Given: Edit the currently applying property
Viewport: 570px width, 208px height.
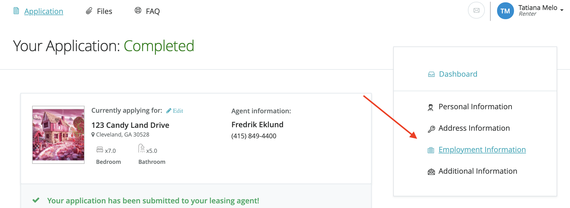Looking at the screenshot, I should [x=178, y=111].
